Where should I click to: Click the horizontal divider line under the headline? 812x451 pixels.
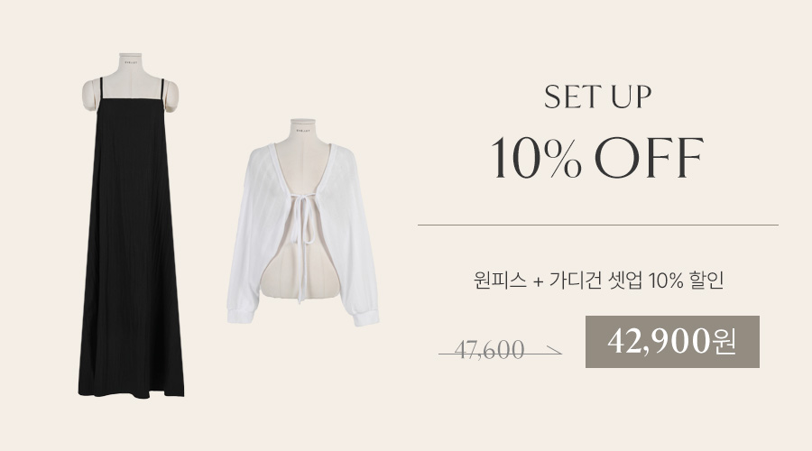point(598,225)
